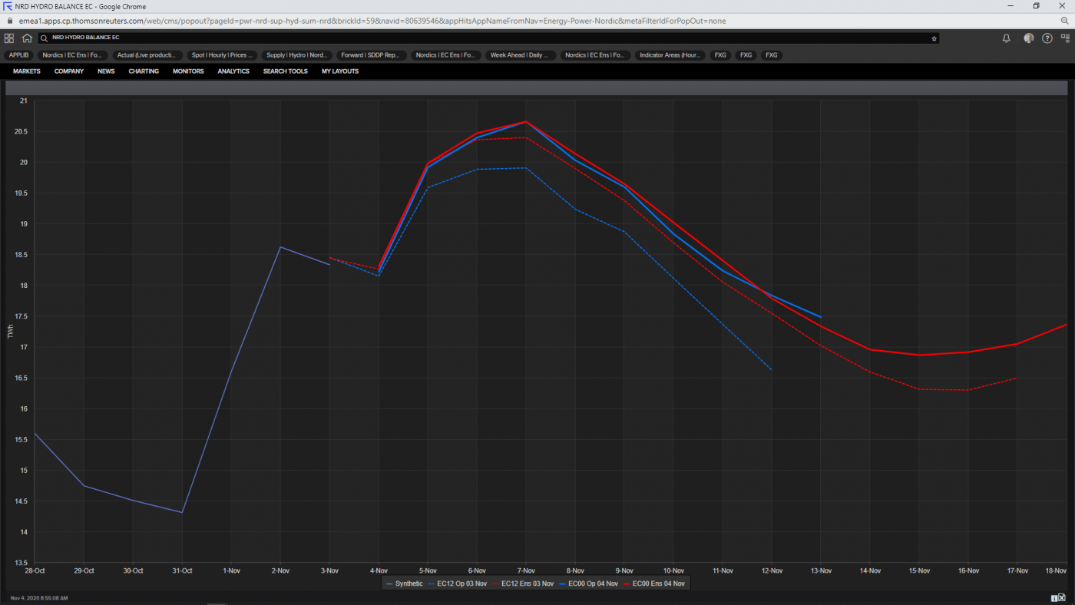Open the SEARCH TOOLS menu
Screen dimensions: 1075x605
coord(285,71)
